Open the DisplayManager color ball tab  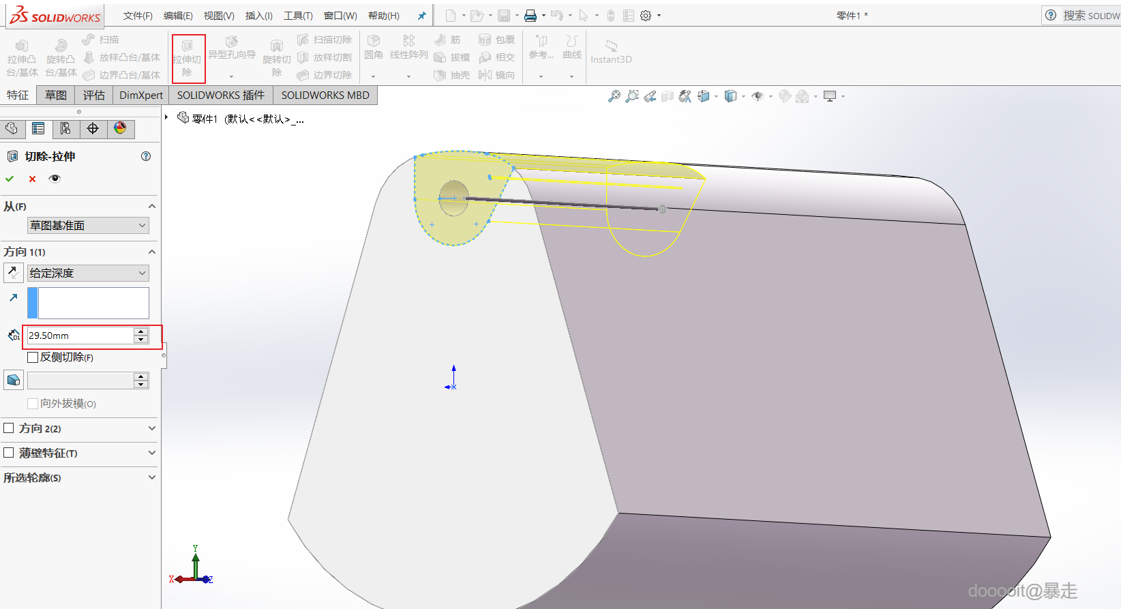pos(120,128)
